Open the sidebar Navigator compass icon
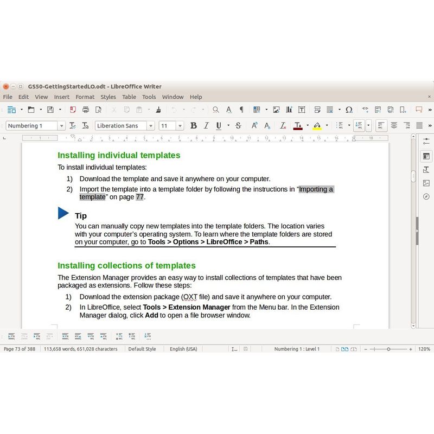Image resolution: width=434 pixels, height=434 pixels. pyautogui.click(x=426, y=196)
